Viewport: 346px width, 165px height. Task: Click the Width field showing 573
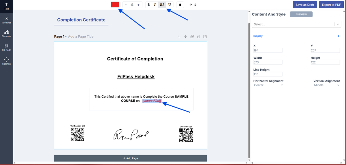pyautogui.click(x=268, y=62)
